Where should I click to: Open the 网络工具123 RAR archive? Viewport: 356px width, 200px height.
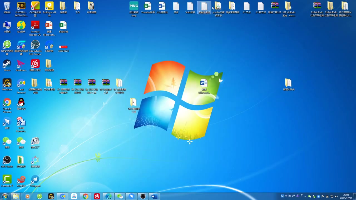(x=275, y=8)
